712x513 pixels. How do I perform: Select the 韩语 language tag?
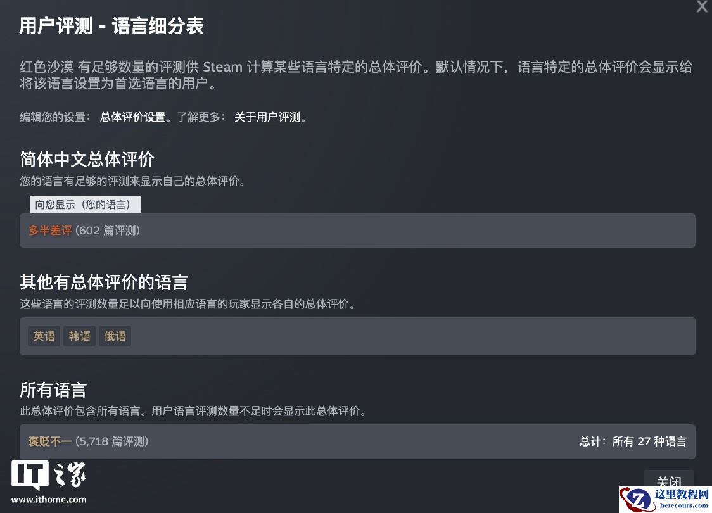pos(80,336)
